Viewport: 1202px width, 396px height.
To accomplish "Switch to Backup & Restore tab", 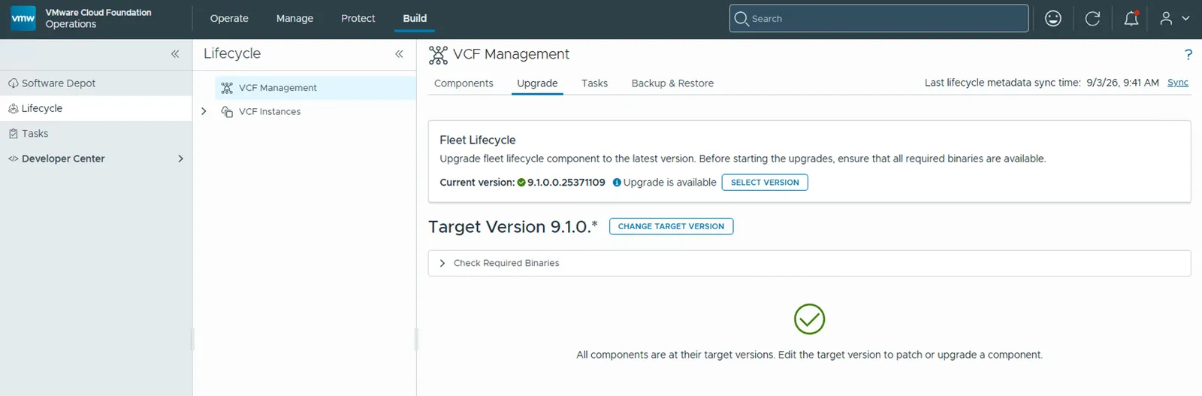I will pyautogui.click(x=672, y=83).
